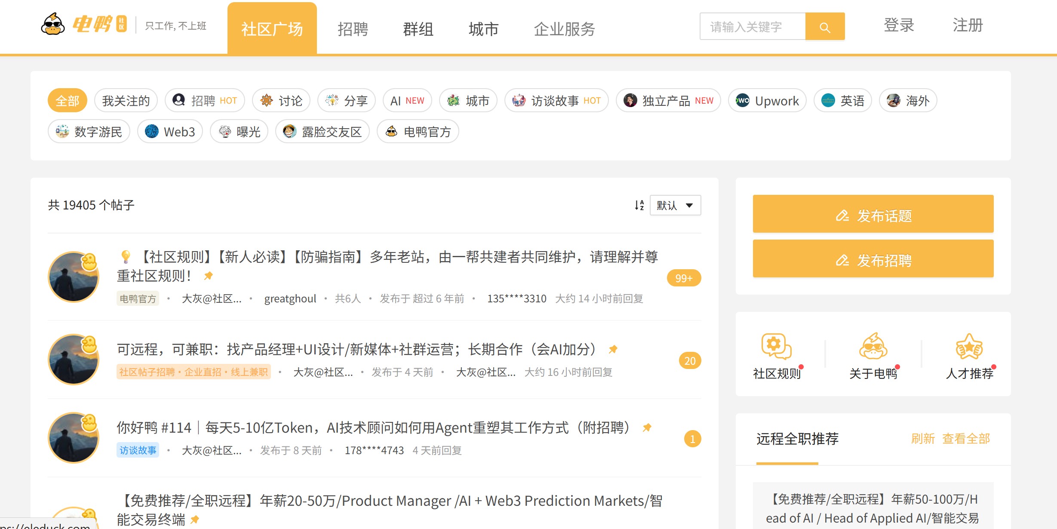The width and height of the screenshot is (1057, 529).
Task: Switch to the 招聘 nav tab
Action: (353, 29)
